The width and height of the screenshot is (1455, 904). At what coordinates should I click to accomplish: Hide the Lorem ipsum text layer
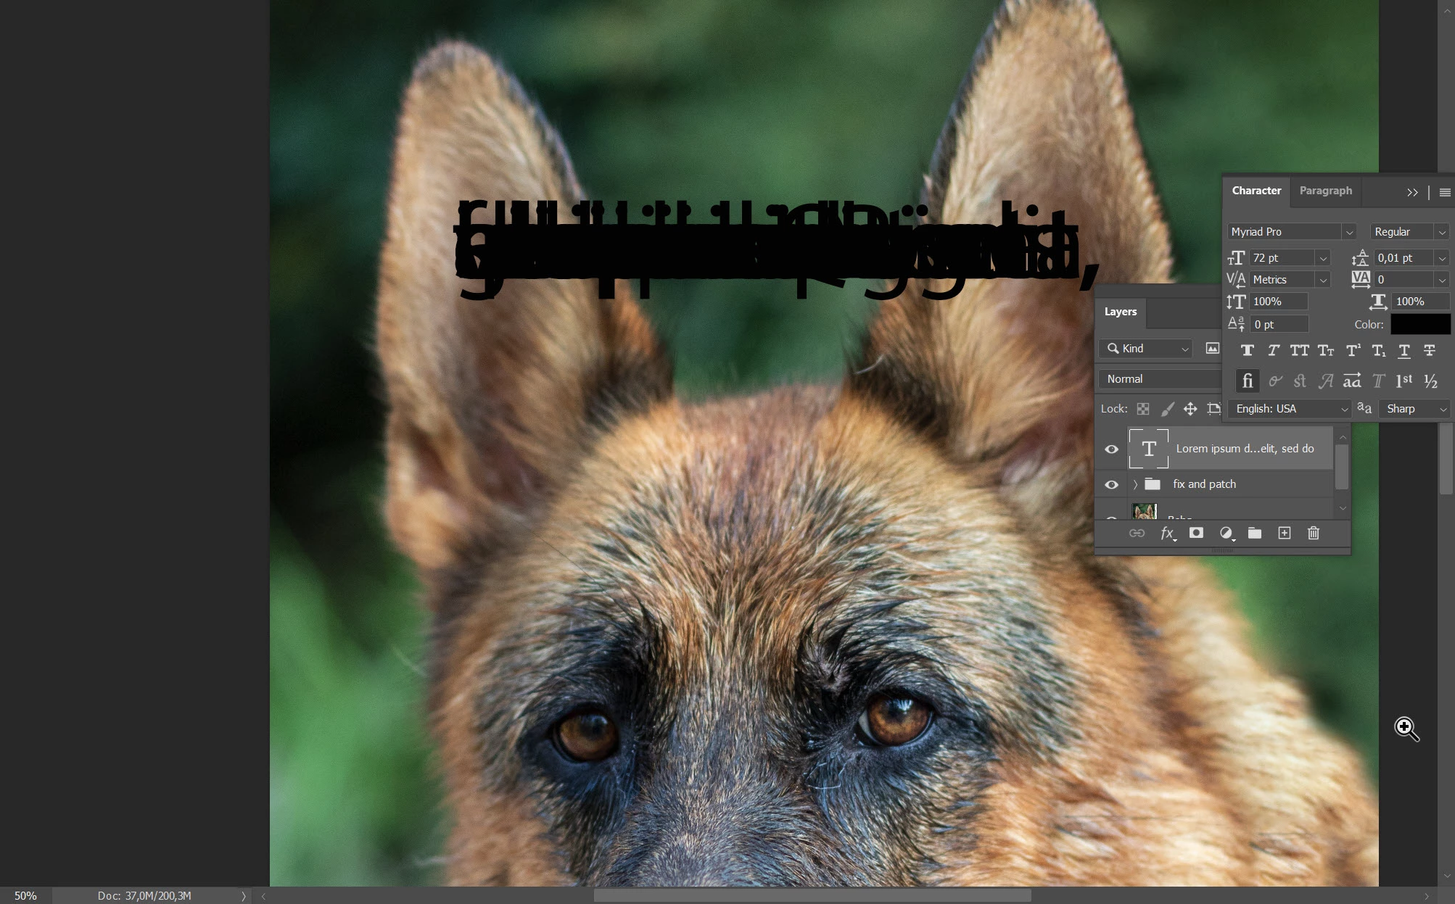1111,449
